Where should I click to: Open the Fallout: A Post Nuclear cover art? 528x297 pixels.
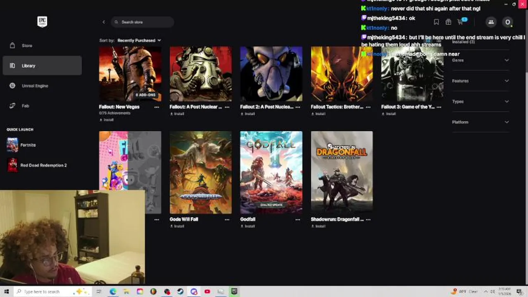pyautogui.click(x=201, y=74)
